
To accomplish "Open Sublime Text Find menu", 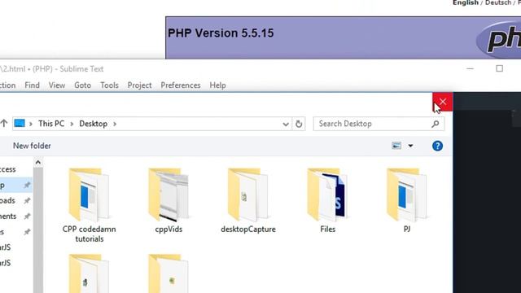I will coord(32,85).
